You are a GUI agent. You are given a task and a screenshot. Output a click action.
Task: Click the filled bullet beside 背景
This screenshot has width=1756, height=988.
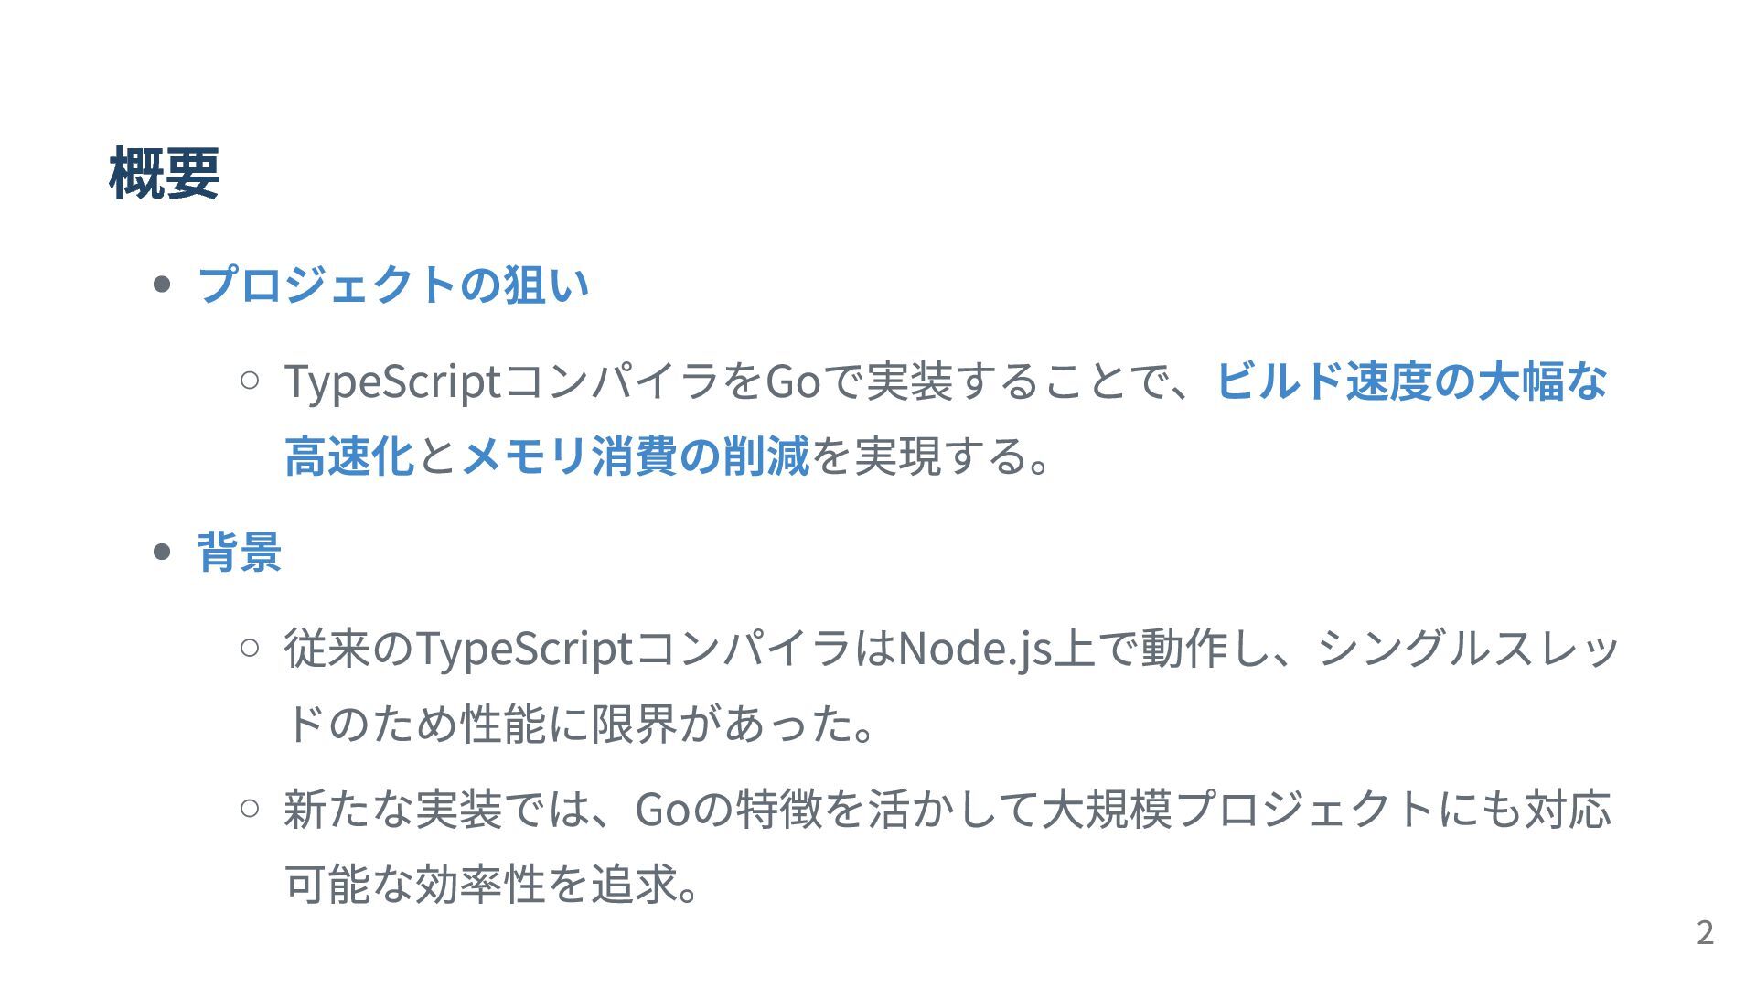point(163,553)
